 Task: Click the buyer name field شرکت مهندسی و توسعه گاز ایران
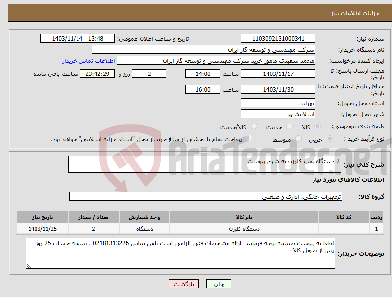(x=204, y=50)
